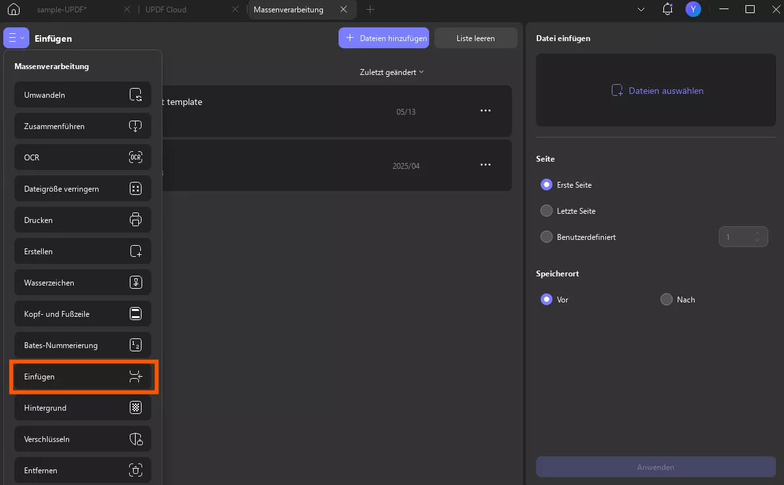This screenshot has height=485, width=784.
Task: Choose Drucken from the batch menu
Action: coord(83,220)
